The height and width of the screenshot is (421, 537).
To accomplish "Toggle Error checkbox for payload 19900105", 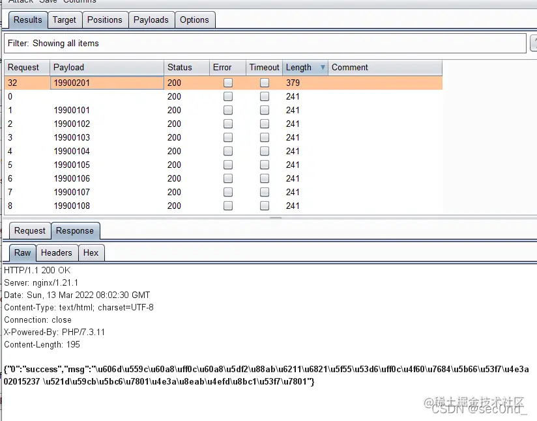I will (228, 165).
